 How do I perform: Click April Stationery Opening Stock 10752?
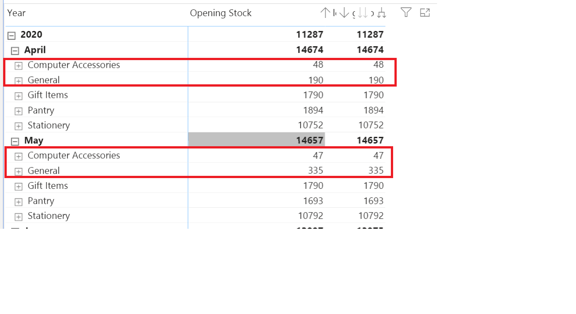(311, 125)
